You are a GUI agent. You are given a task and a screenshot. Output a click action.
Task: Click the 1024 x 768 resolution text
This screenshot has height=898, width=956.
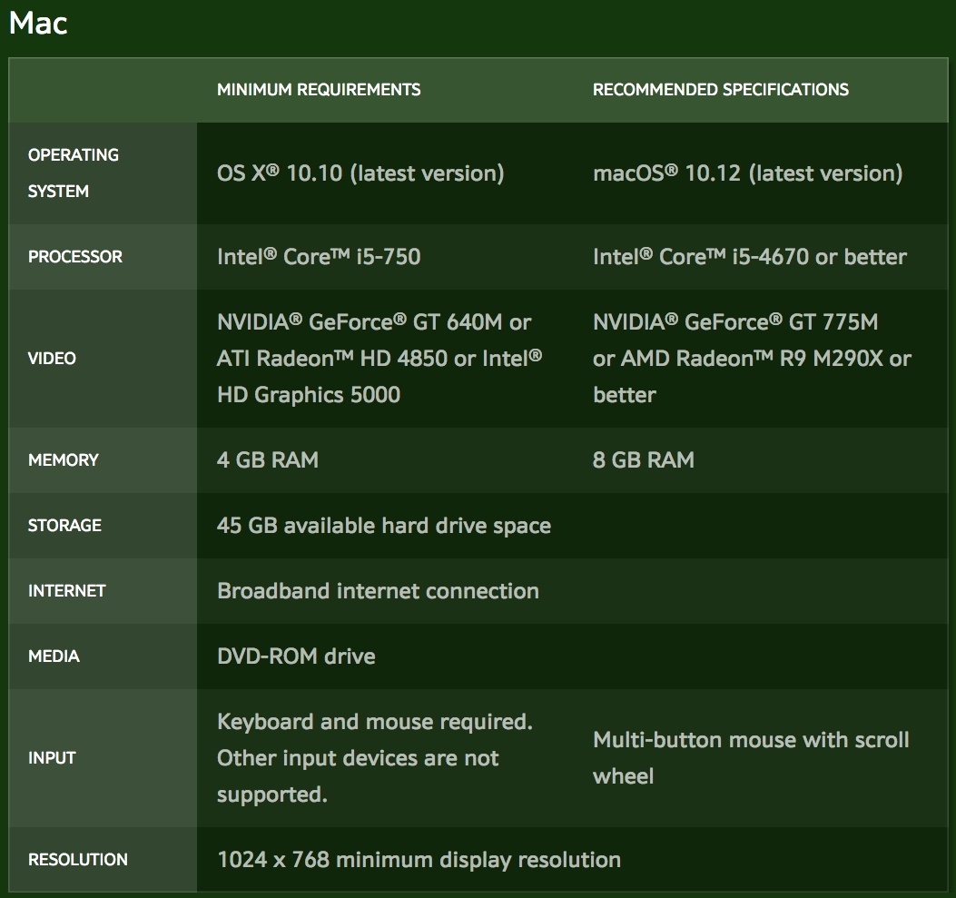(x=419, y=860)
